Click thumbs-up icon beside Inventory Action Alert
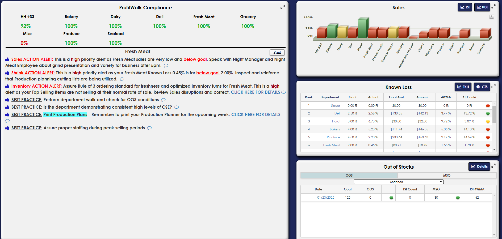The height and width of the screenshot is (239, 502). [7, 86]
